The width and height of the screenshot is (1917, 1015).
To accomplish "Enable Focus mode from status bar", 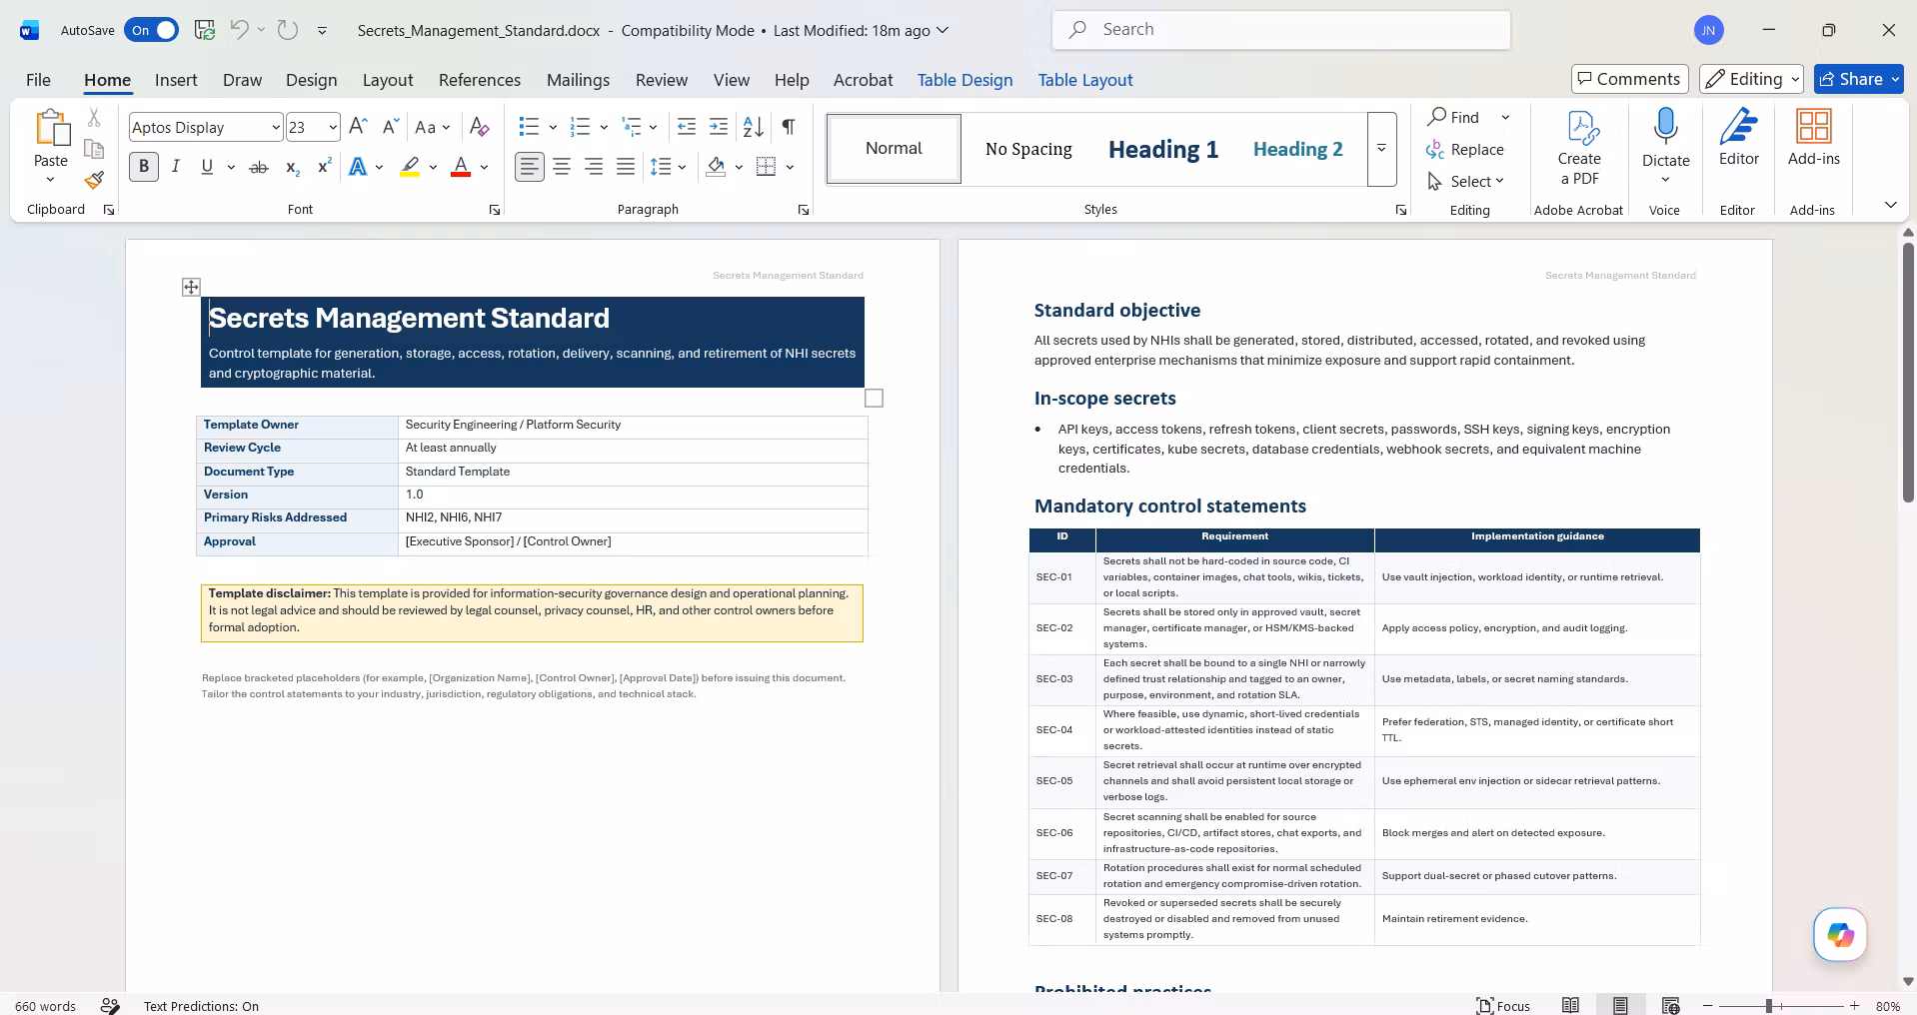I will click(x=1504, y=1006).
